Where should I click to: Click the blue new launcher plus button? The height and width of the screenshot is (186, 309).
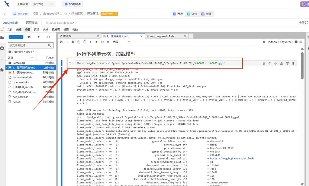(x=16, y=37)
